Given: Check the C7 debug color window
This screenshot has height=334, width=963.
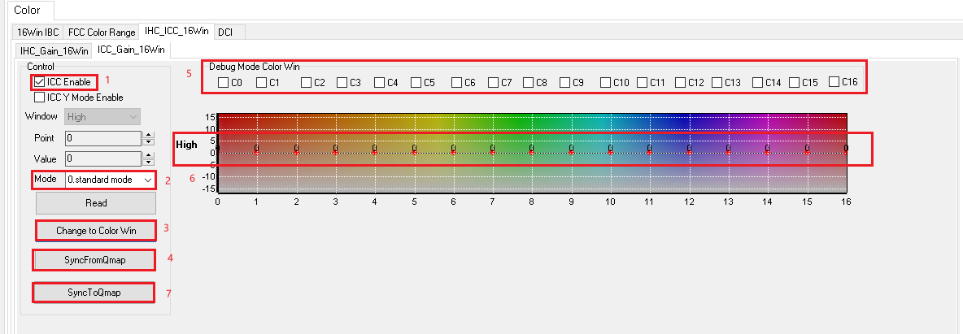Looking at the screenshot, I should point(494,82).
